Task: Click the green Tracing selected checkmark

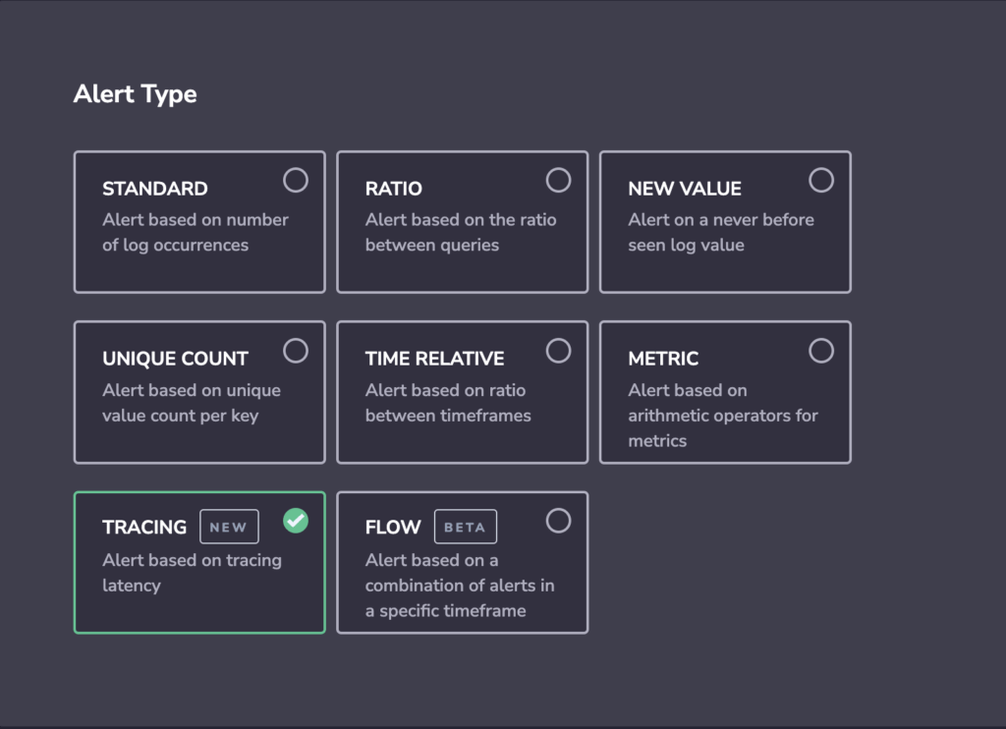Action: [296, 521]
